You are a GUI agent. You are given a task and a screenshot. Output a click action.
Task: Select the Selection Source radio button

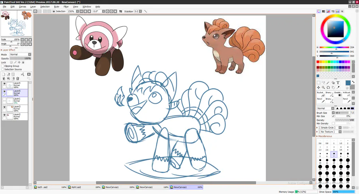(2, 69)
